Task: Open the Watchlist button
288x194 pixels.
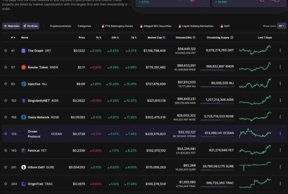Action: pyautogui.click(x=11, y=26)
